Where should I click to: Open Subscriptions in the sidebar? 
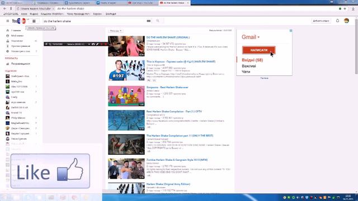click(17, 41)
